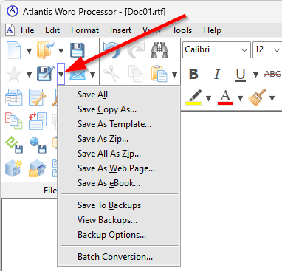Screen dimensions: 282x271
Task: Choose Save As Zip... menu entry
Action: tap(119, 139)
